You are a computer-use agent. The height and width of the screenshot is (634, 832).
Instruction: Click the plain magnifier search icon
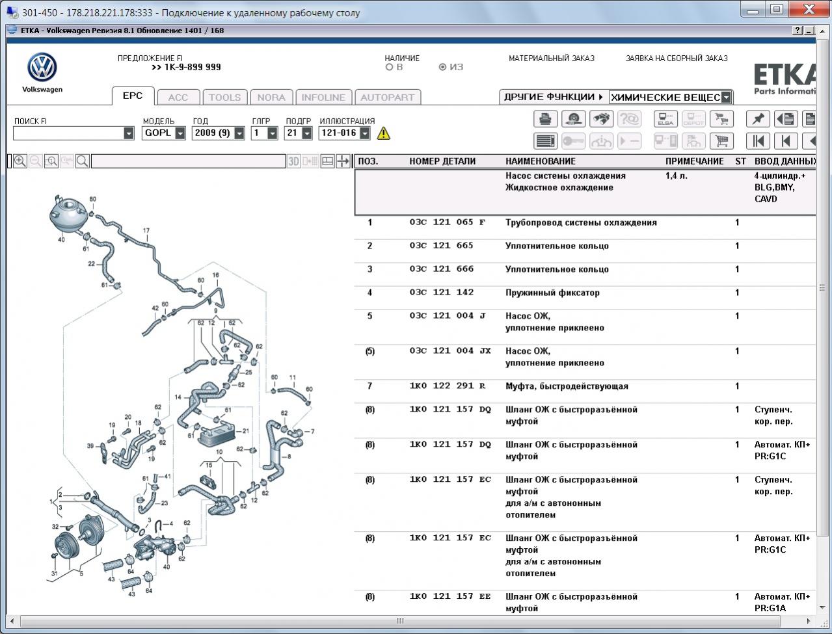[83, 161]
